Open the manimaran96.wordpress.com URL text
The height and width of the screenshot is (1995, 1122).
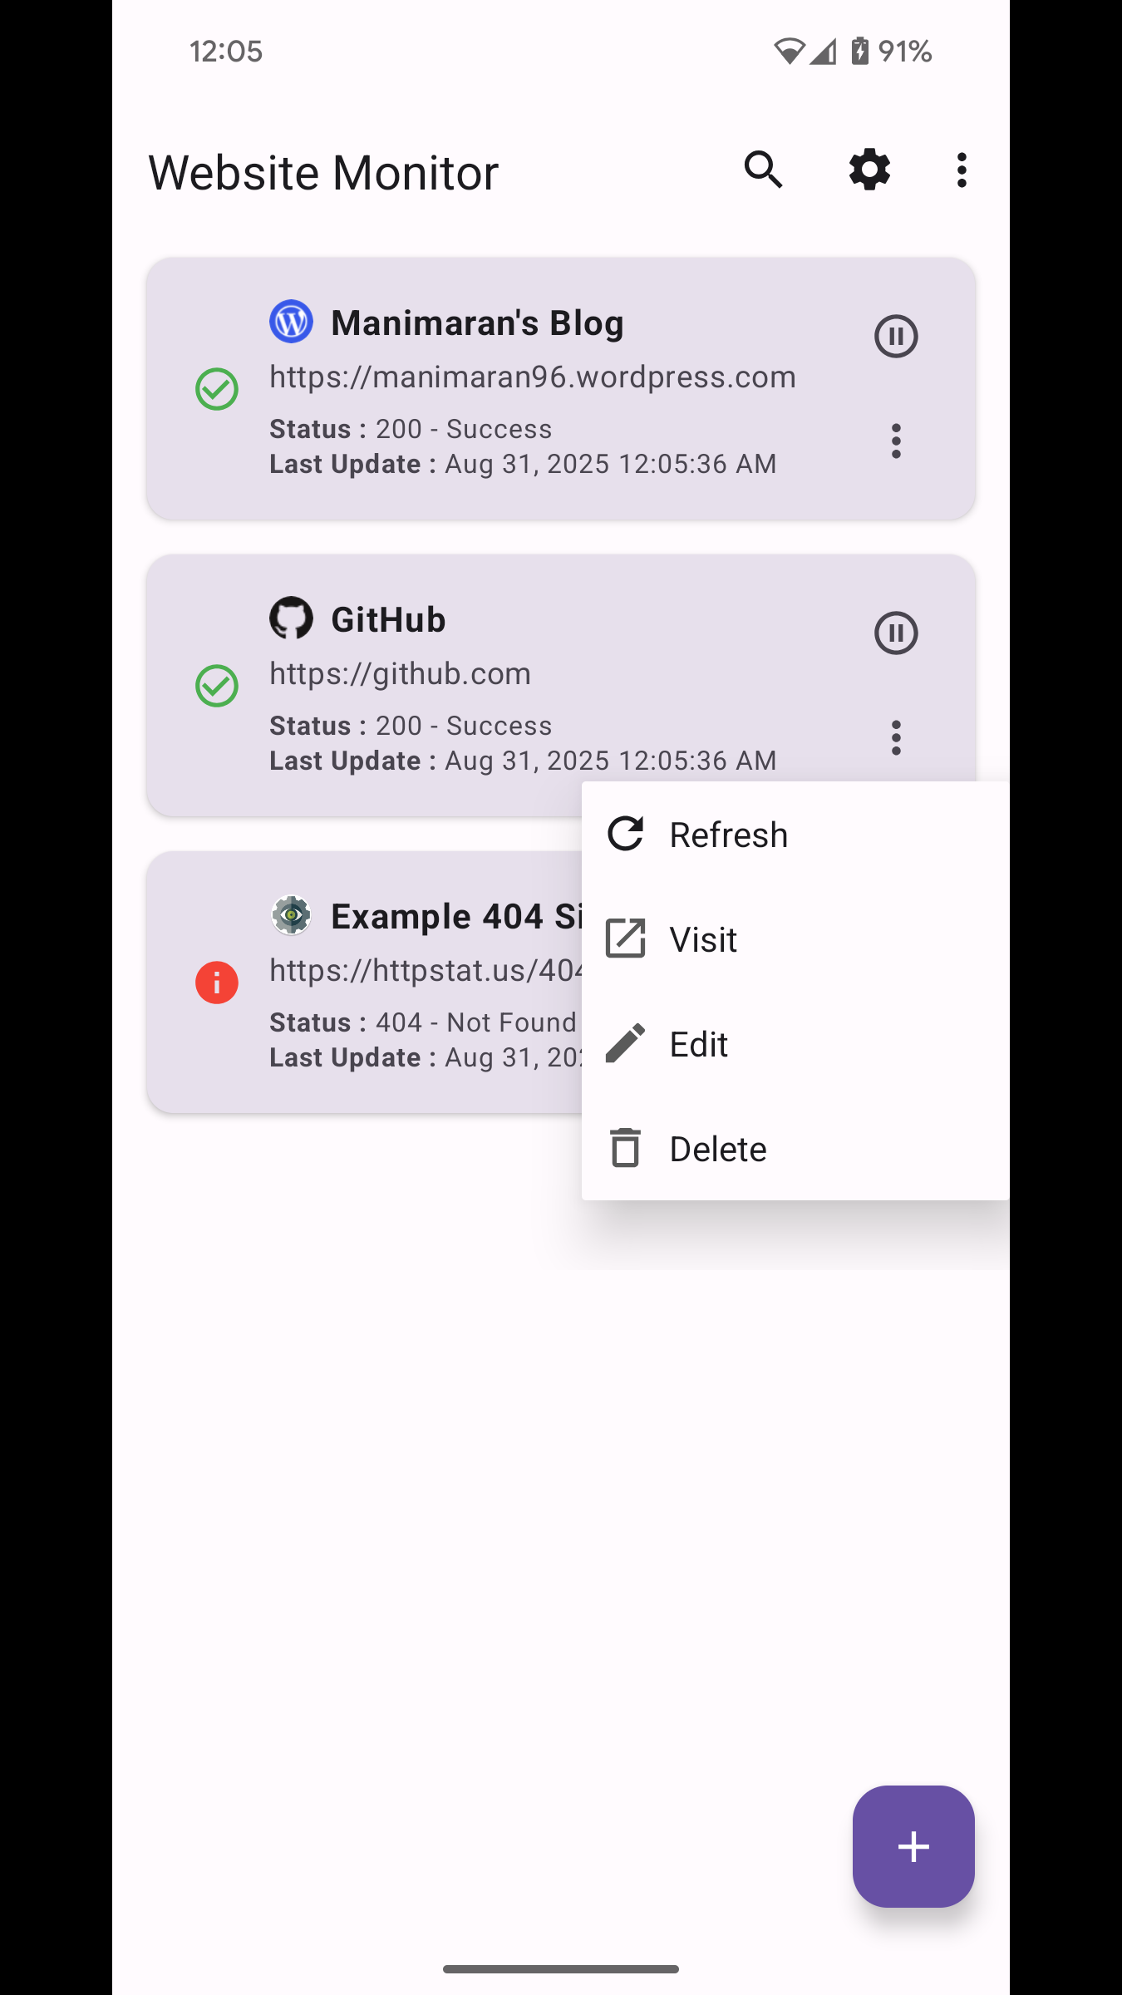point(532,377)
